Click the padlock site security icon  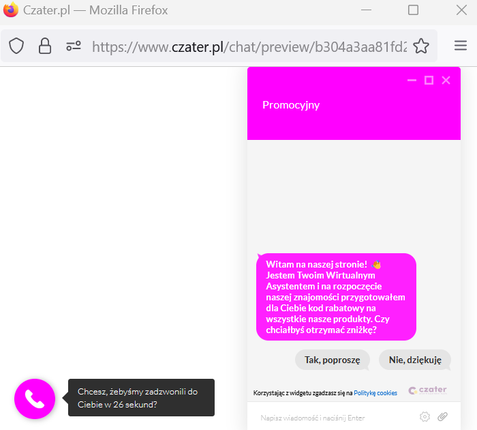[45, 46]
